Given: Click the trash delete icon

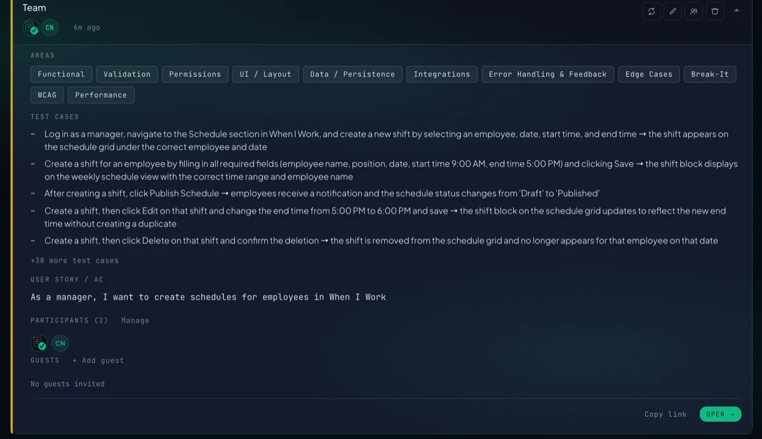Looking at the screenshot, I should [x=715, y=11].
